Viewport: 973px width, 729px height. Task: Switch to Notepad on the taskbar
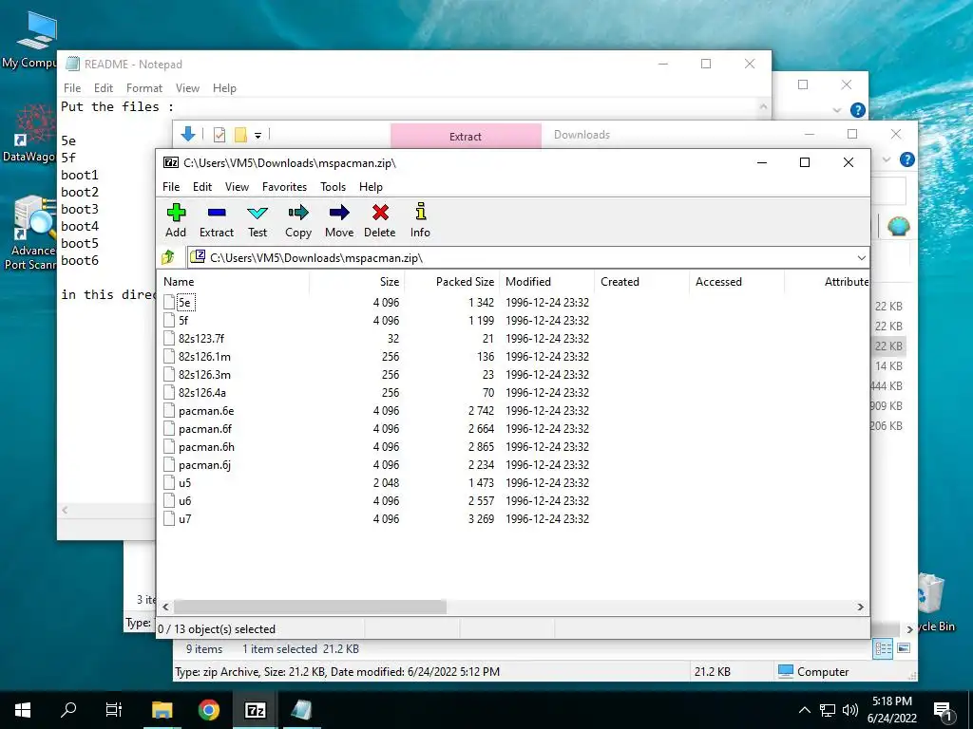[301, 709]
